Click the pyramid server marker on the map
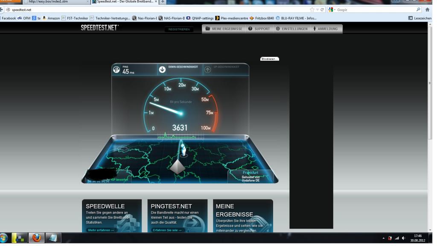The width and height of the screenshot is (437, 246). point(178,167)
